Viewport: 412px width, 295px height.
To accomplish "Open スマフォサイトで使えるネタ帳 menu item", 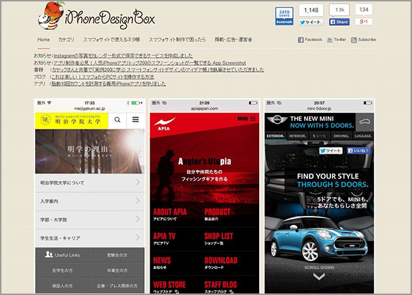I will click(112, 40).
